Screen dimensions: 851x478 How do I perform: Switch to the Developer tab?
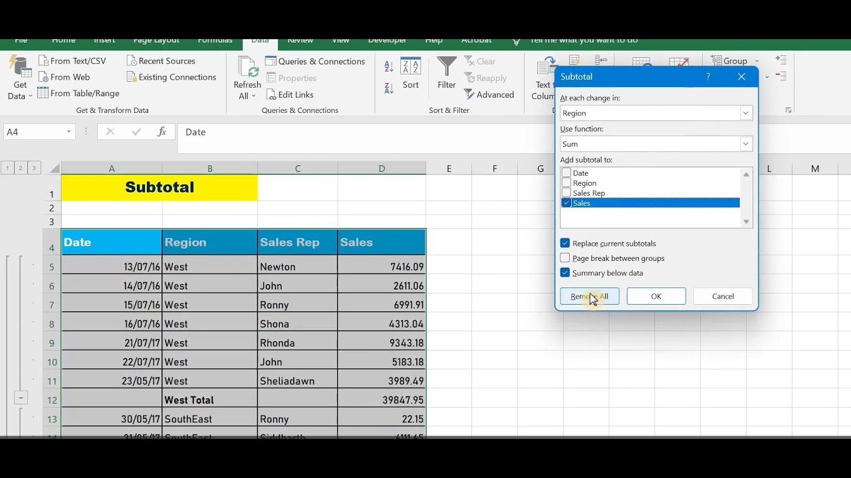[x=388, y=40]
